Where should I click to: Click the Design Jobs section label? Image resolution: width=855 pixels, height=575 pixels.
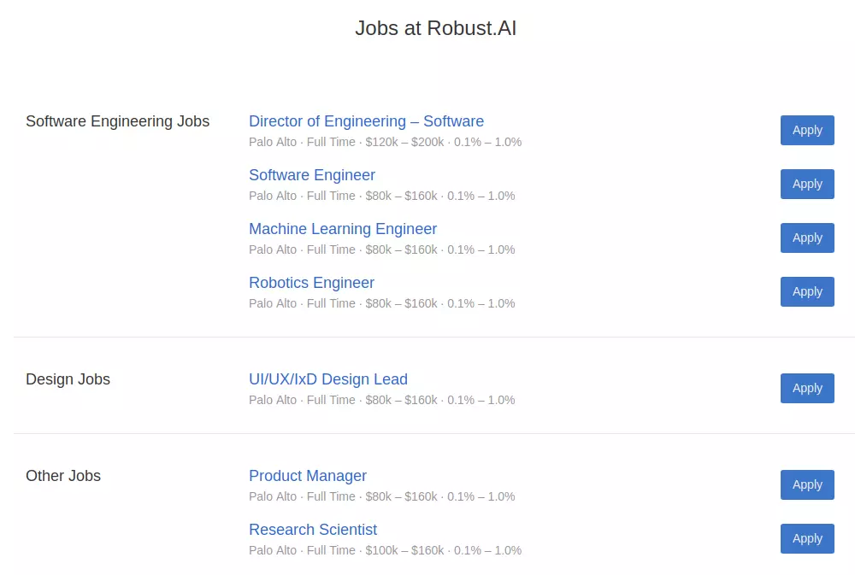[68, 379]
